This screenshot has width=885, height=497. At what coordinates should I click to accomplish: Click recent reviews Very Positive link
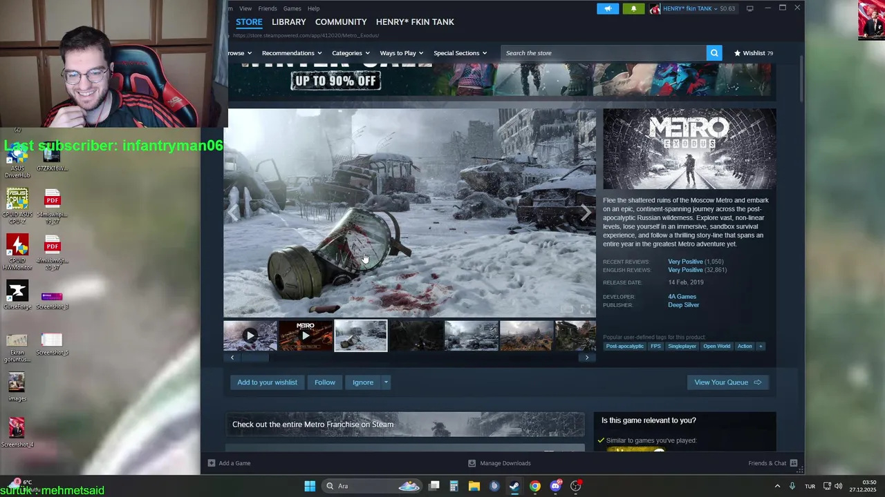click(x=685, y=262)
